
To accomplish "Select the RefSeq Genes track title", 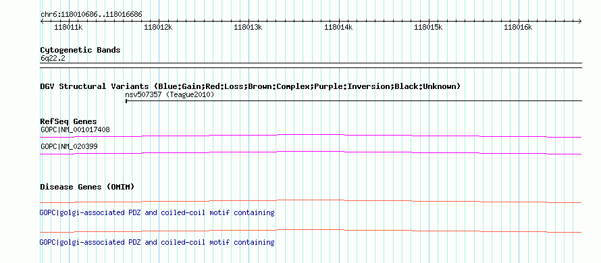I will (69, 122).
